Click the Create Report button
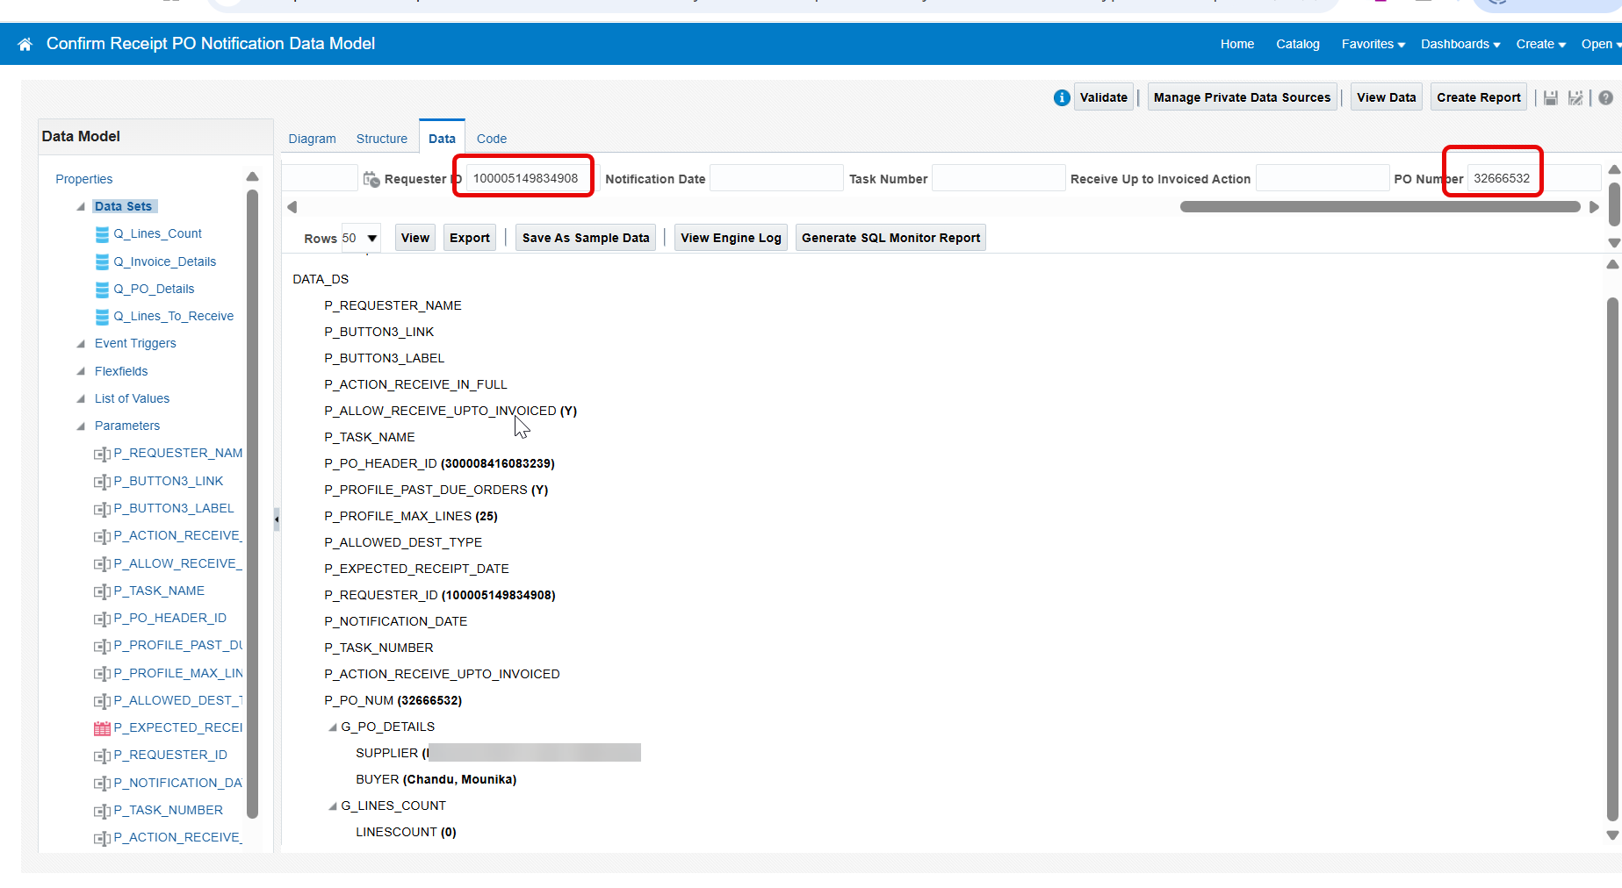This screenshot has width=1622, height=888. [1479, 97]
